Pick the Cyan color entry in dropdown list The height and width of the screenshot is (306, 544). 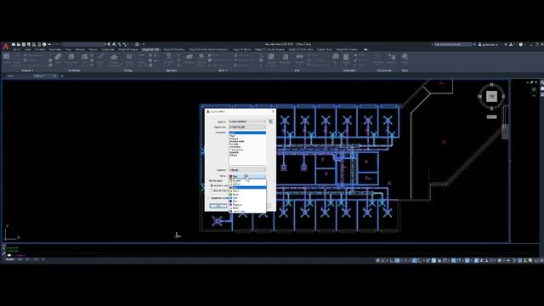[x=247, y=198]
